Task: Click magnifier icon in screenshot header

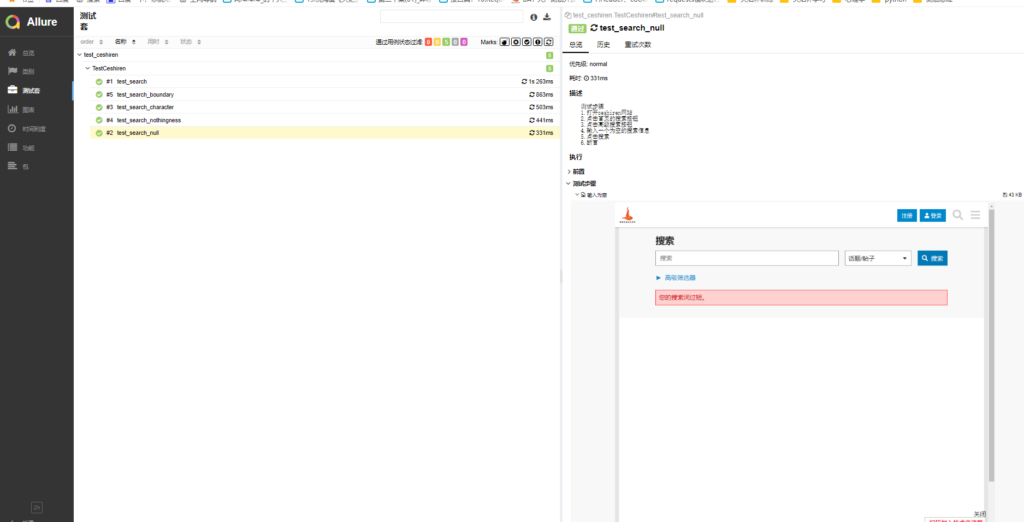Action: tap(958, 215)
